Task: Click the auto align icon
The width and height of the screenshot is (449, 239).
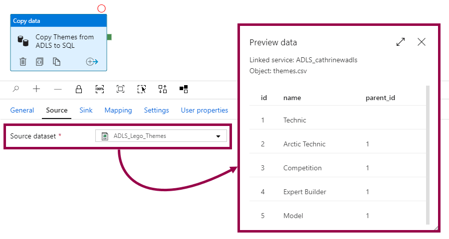Action: 163,89
